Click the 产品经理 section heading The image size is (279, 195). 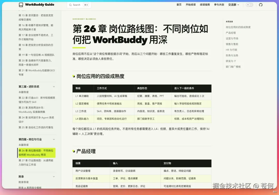click(86, 152)
